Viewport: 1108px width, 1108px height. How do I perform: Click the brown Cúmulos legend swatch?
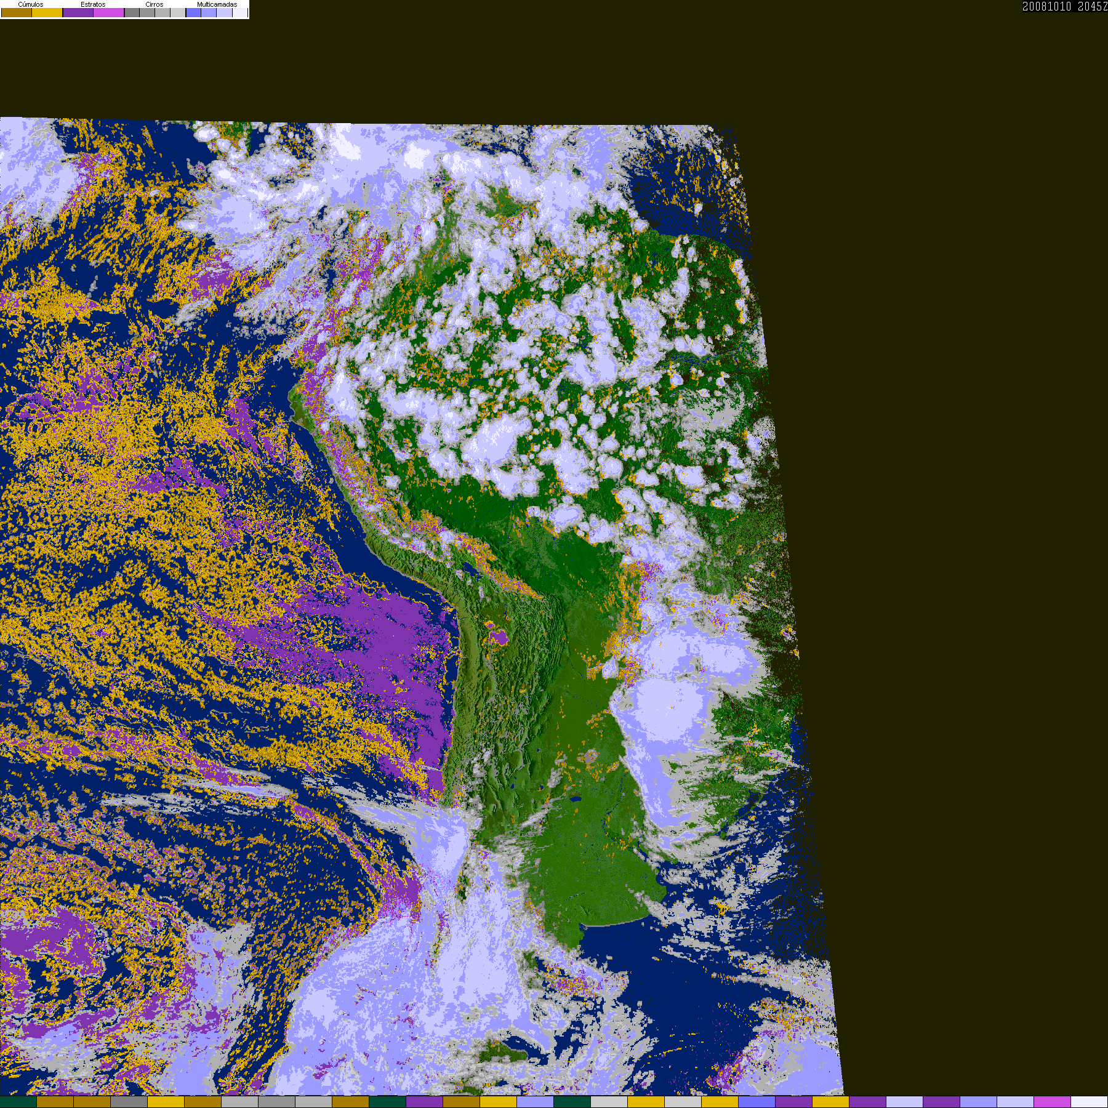click(17, 12)
